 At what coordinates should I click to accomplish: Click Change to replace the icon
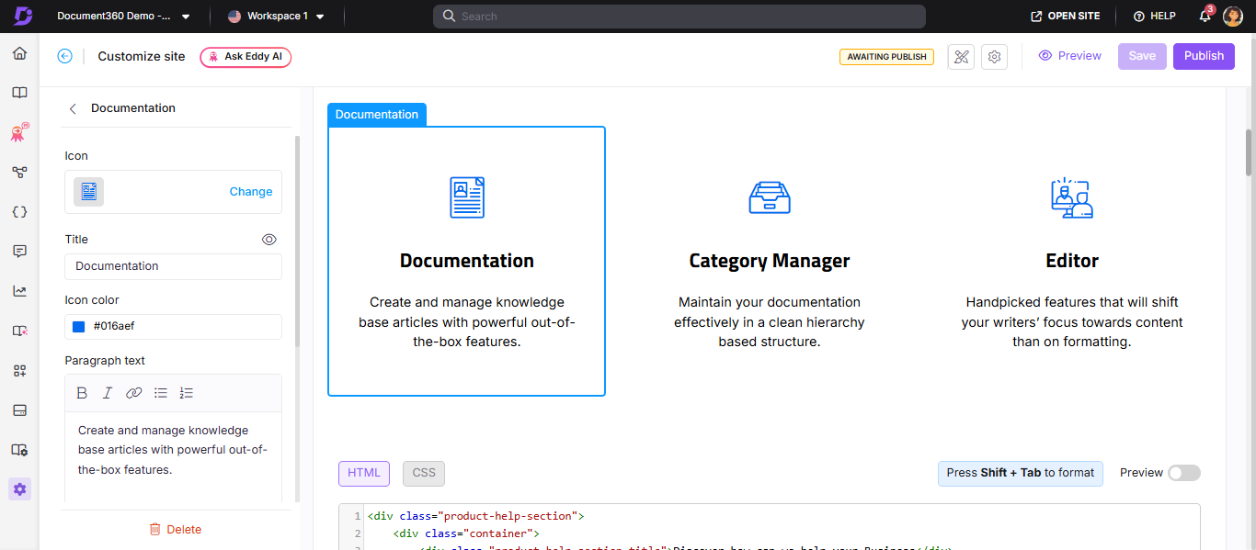coord(251,192)
